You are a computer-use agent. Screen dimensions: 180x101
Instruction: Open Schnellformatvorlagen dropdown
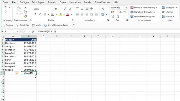tap(57, 25)
